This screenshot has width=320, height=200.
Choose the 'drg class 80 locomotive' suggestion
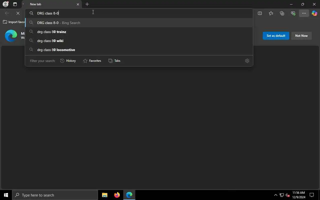[139, 50]
